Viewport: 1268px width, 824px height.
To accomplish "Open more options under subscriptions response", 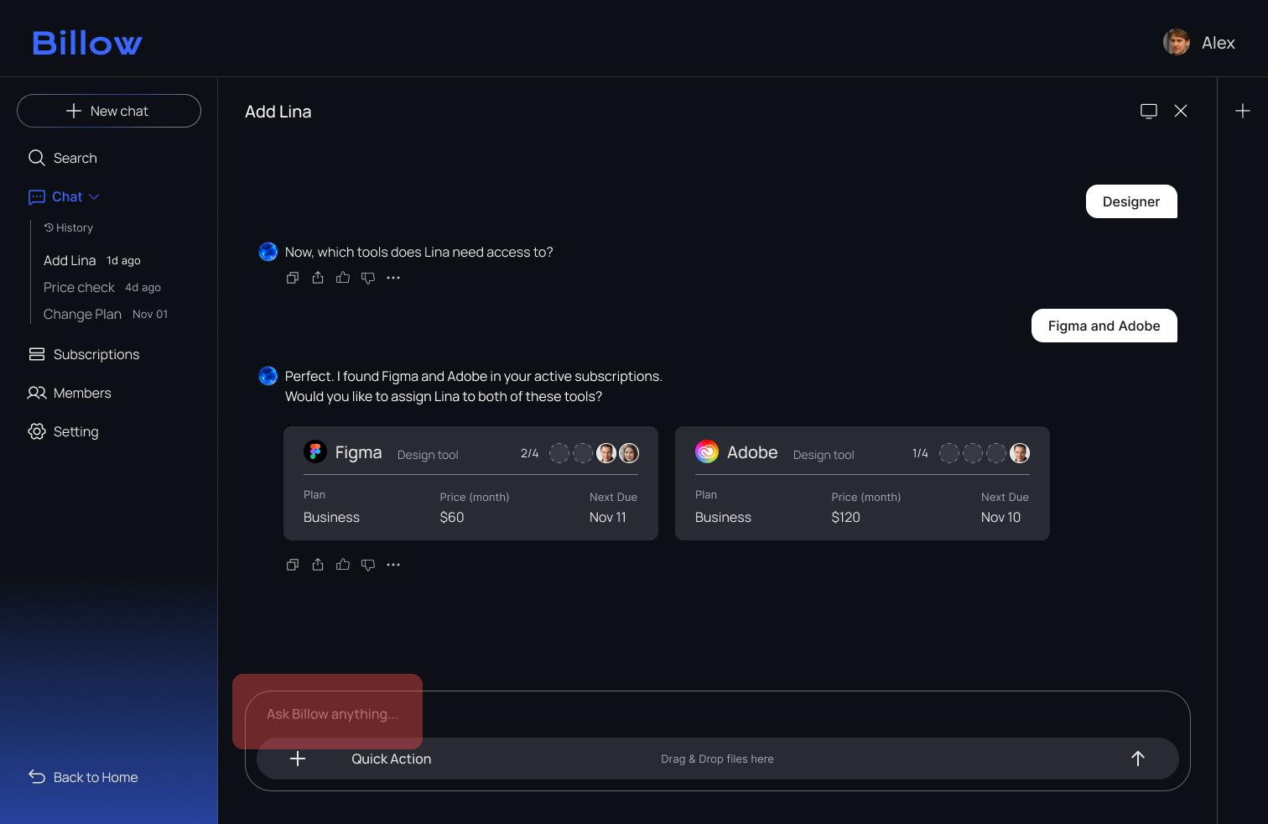I will 393,565.
